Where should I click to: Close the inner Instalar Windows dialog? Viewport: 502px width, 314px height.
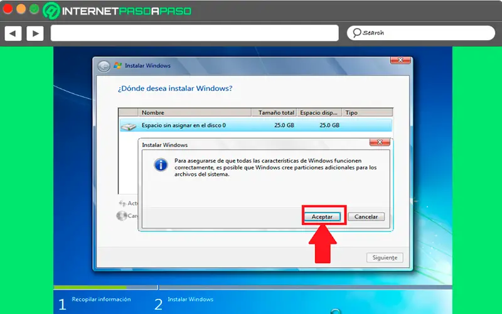click(x=380, y=142)
